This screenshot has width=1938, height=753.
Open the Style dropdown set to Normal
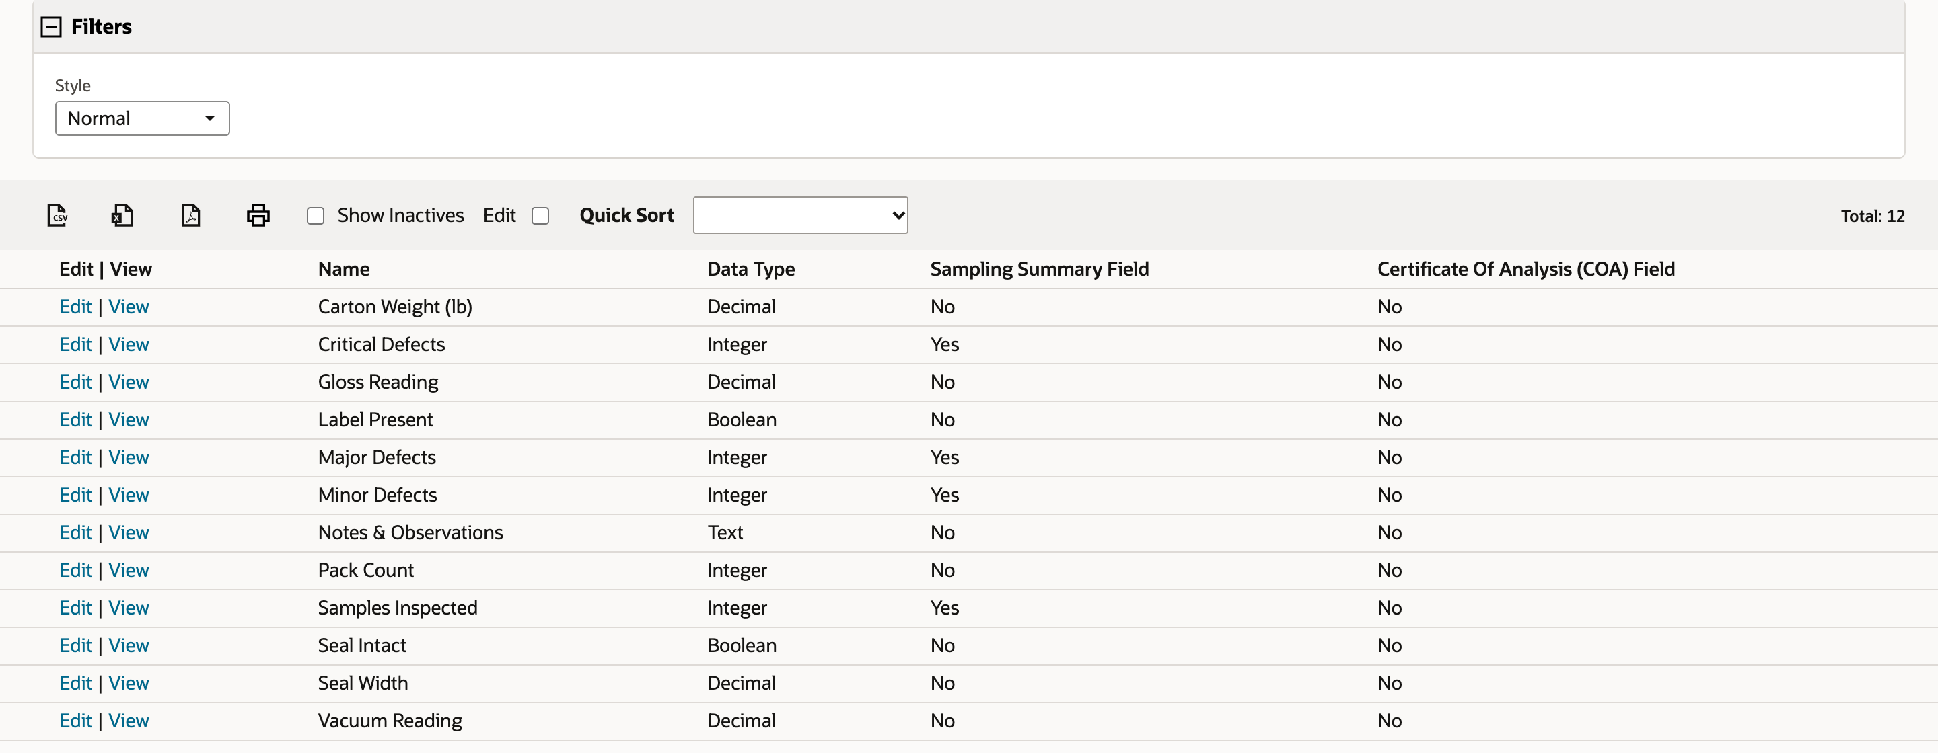(142, 119)
